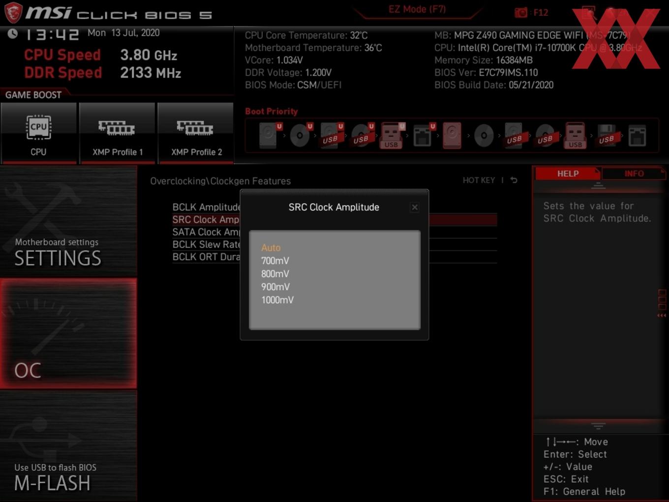This screenshot has height=502, width=669.
Task: Select the UEFI USB CD/DVD boot icon
Action: coord(362,135)
